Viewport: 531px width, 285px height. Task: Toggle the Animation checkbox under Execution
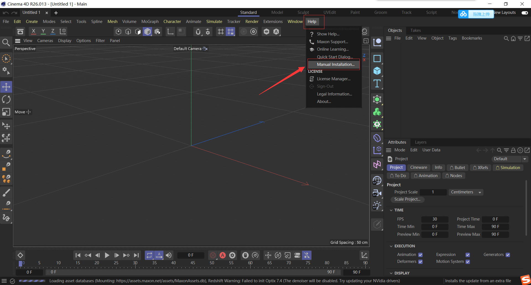(x=421, y=255)
